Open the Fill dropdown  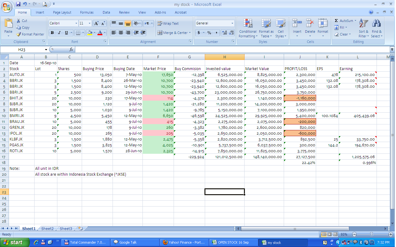click(x=341, y=27)
